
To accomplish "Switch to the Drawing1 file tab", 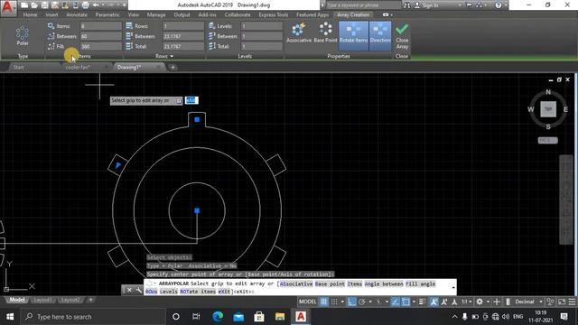I will pyautogui.click(x=129, y=67).
